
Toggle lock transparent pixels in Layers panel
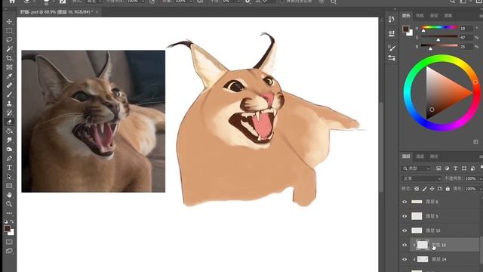(417, 189)
